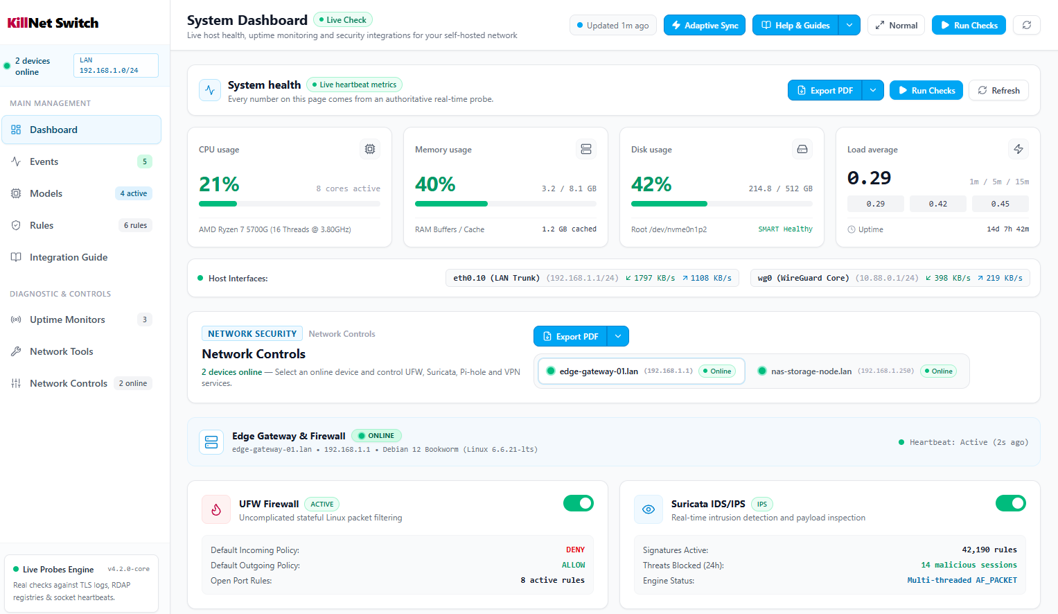Click the Heartbeat: Active (2s ago) status

point(963,442)
